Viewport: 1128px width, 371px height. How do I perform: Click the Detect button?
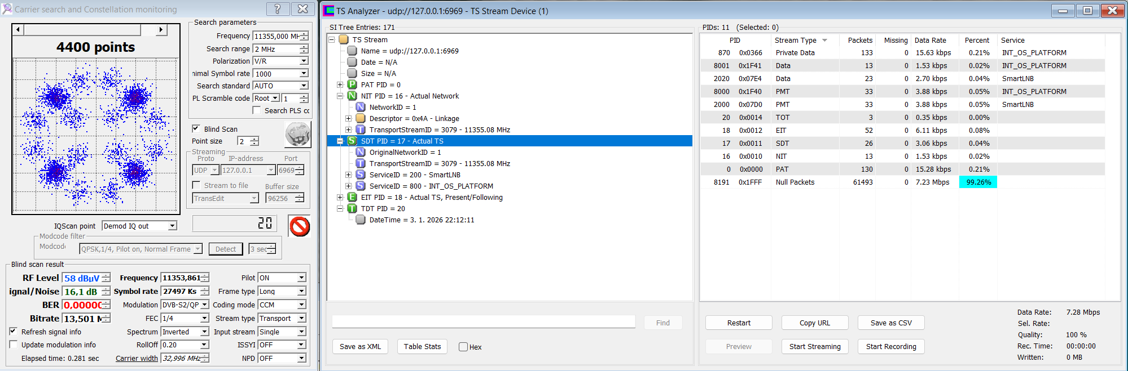pos(226,249)
